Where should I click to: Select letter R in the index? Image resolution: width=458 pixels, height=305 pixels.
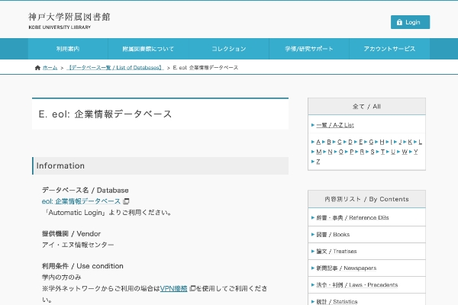362,152
